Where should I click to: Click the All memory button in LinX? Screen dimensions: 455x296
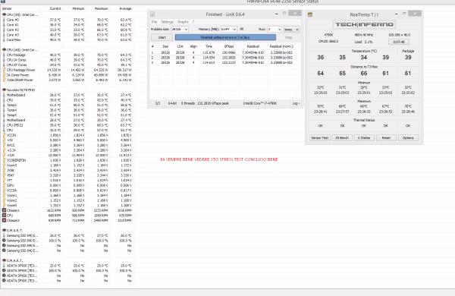241,29
